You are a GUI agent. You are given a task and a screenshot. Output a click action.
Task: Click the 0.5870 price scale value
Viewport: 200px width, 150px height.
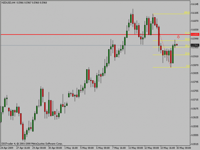pos(195,65)
